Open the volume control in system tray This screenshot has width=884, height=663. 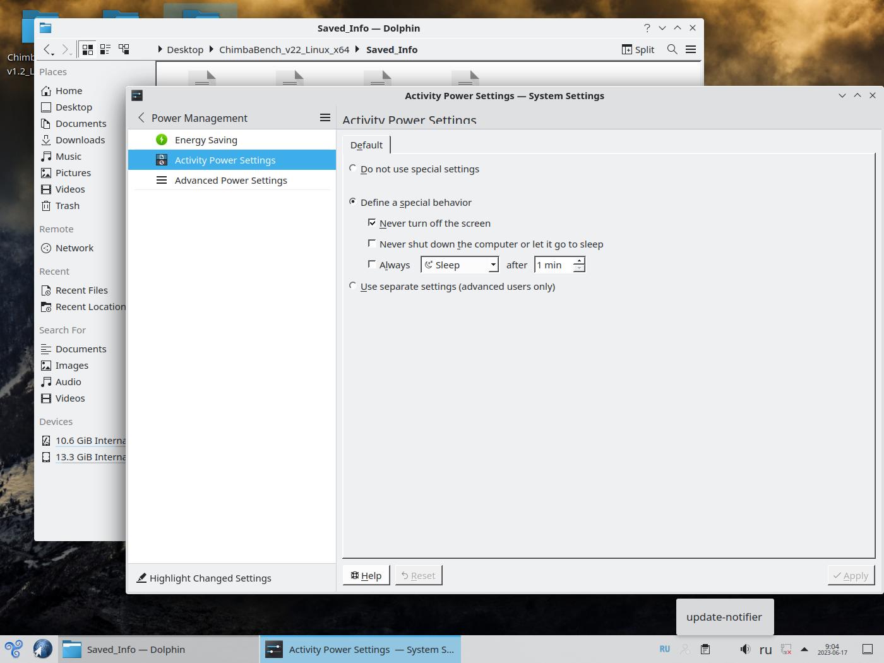pos(745,649)
